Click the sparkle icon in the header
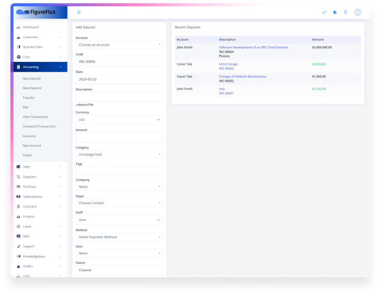 pyautogui.click(x=324, y=12)
